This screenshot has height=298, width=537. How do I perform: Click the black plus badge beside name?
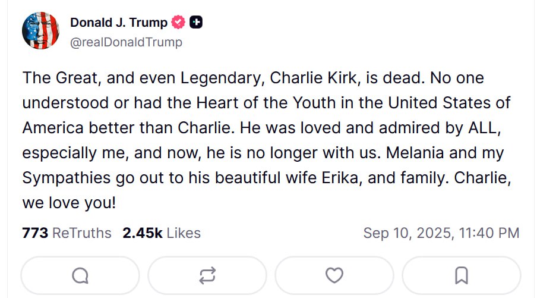click(x=196, y=23)
